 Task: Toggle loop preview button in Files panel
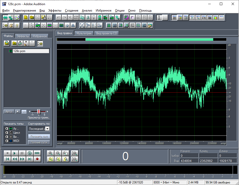(x=24, y=112)
